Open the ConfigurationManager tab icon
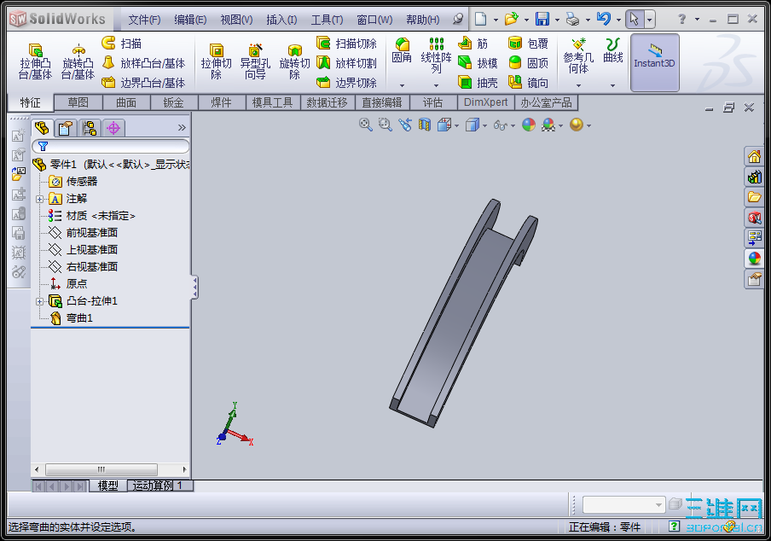 click(x=90, y=128)
